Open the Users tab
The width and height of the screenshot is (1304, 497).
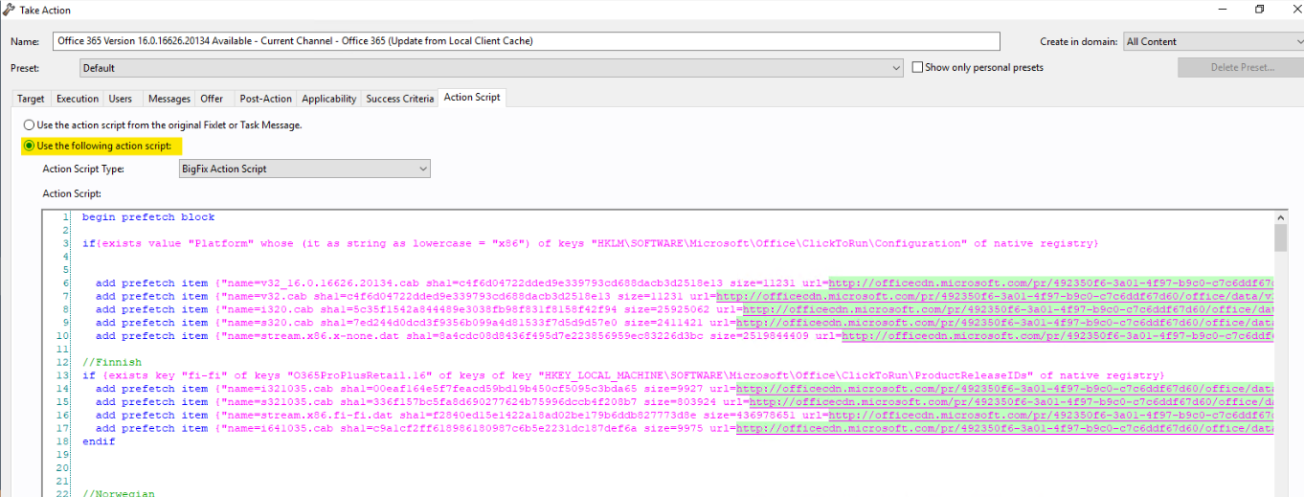point(121,99)
